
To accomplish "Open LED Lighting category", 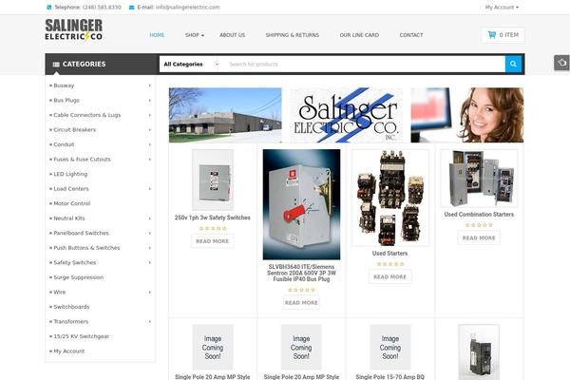I will pos(70,174).
